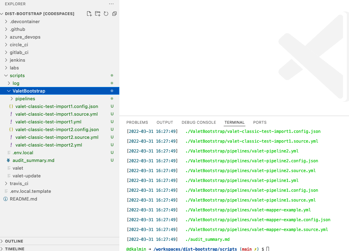The height and width of the screenshot is (251, 349).
Task: Open valet-classic-test-import2.source.yml file
Action: tap(57, 137)
